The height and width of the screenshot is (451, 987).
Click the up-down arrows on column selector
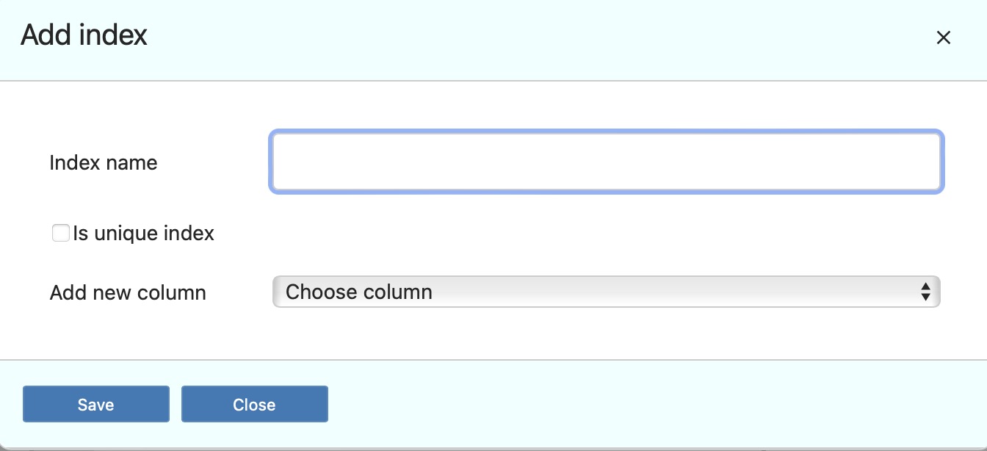coord(925,292)
